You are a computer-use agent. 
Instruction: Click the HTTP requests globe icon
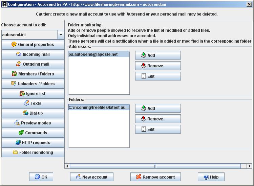pyautogui.click(x=18, y=142)
